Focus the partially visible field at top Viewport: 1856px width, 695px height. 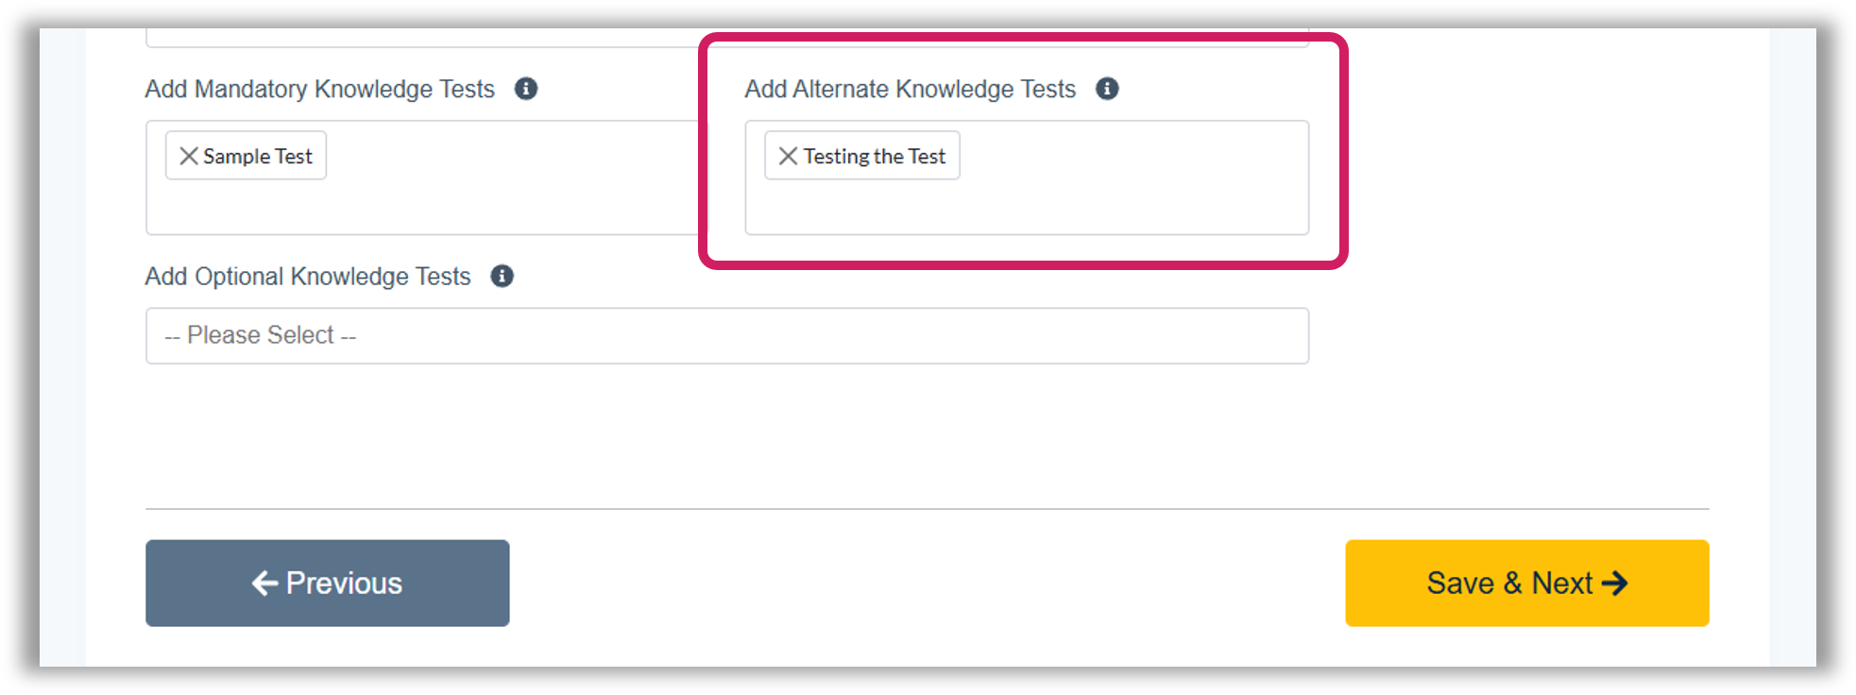coord(727,38)
